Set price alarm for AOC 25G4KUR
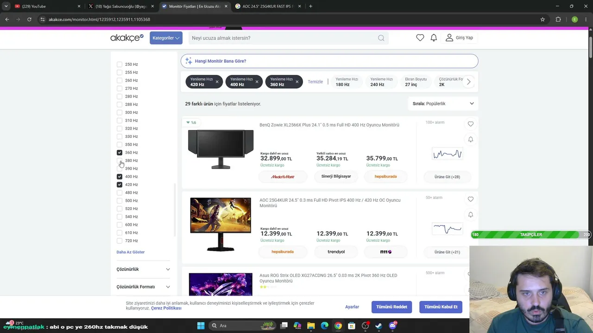593x333 pixels. tap(470, 215)
